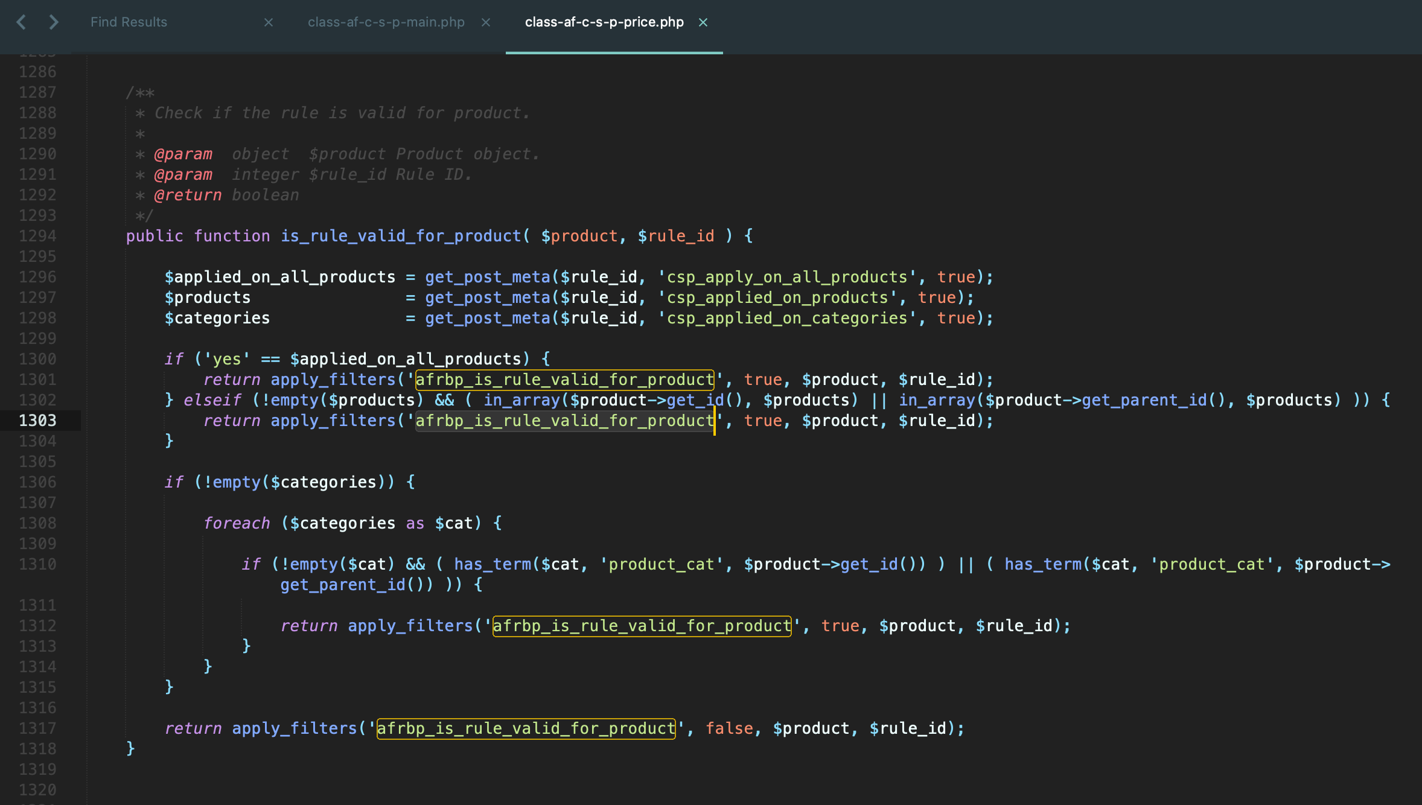1422x805 pixels.
Task: Go back with the left arrow
Action: tap(21, 22)
